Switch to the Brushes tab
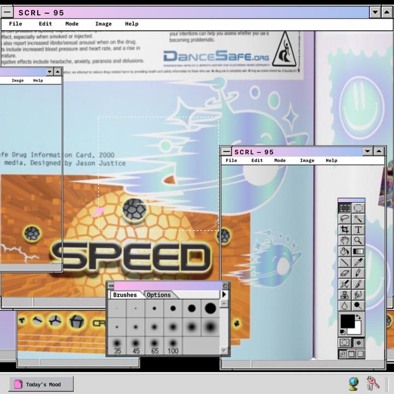394x394 pixels. (125, 295)
